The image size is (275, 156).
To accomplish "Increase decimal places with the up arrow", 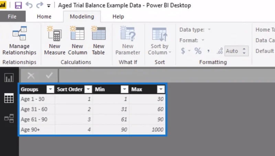I will pyautogui.click(x=244, y=49).
